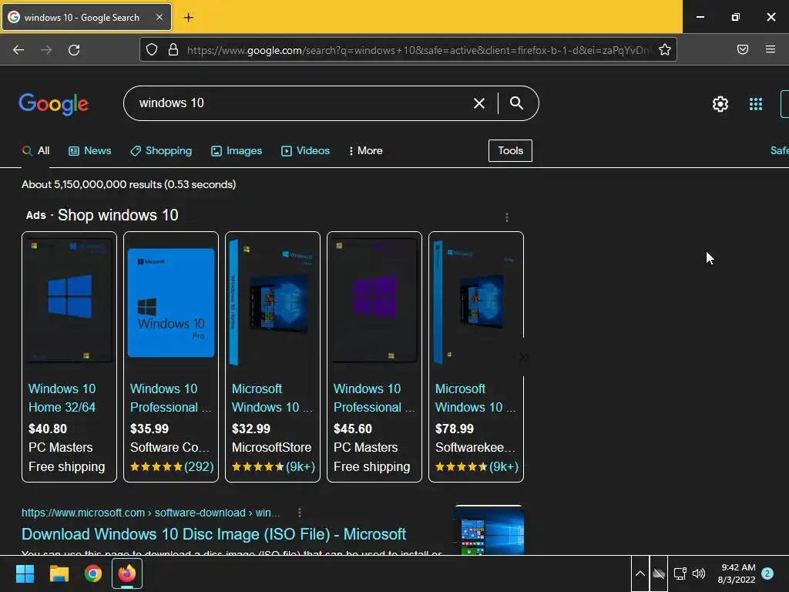
Task: Open the Google apps grid
Action: [x=756, y=104]
